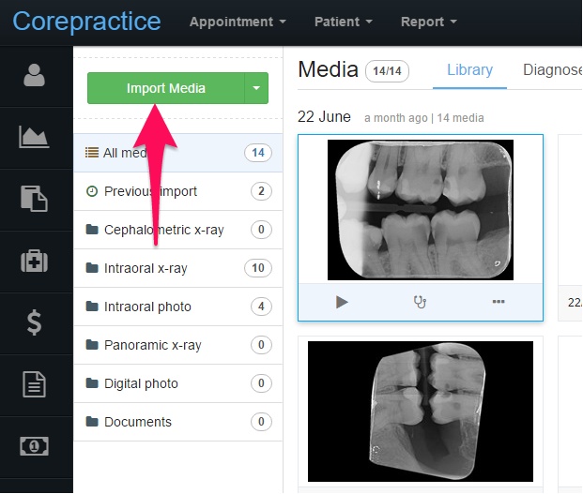Select the second bitewing x-ray thumbnail
Screen dimensions: 583x494
pos(421,412)
